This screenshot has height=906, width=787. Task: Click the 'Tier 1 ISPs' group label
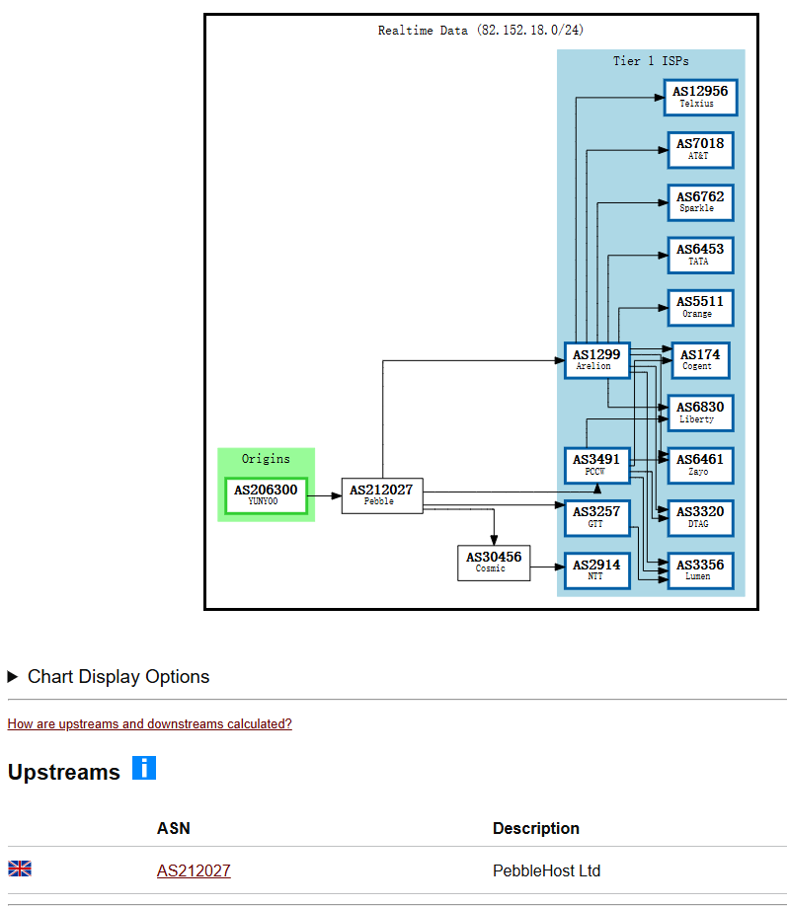[651, 60]
